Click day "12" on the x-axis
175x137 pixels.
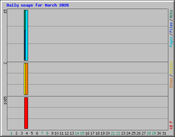(x=67, y=133)
